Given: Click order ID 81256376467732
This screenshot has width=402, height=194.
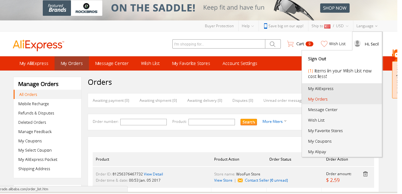Looking at the screenshot, I should pos(128,174).
